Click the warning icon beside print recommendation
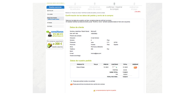Image resolution: width=195 pixels, height=96 pixels. 94,90
